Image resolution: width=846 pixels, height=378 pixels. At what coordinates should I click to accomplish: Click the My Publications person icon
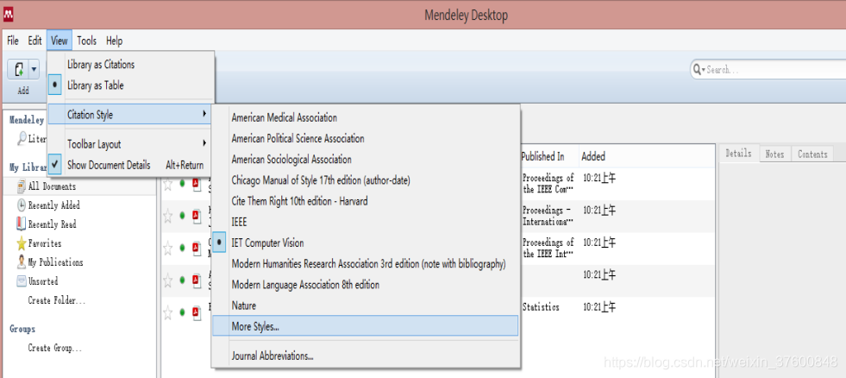pyautogui.click(x=21, y=262)
